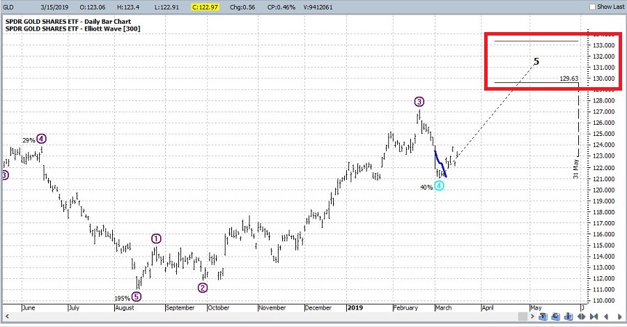Click the 31 May vertical date label
627x327 pixels.
(x=575, y=169)
